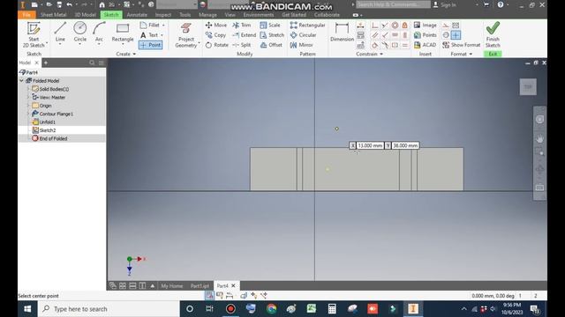
Task: Open the Windows Start menu
Action: 27,309
